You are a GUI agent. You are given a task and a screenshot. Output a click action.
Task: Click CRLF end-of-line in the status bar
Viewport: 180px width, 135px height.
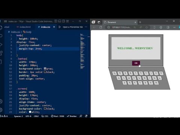point(36,116)
